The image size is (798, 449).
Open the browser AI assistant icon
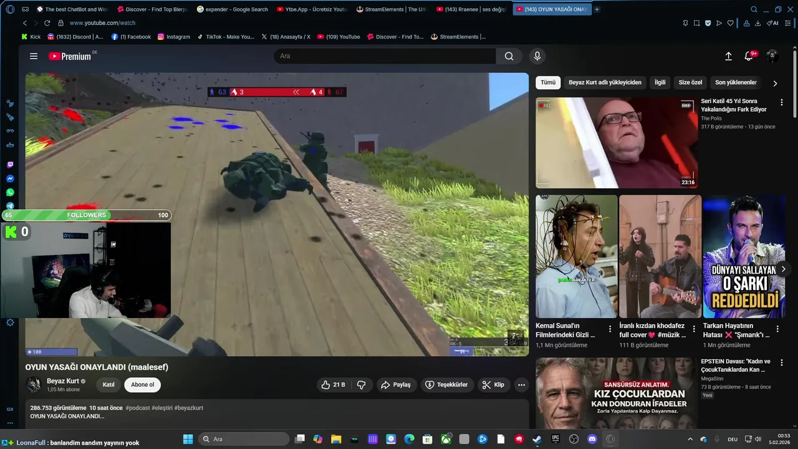pos(772,23)
